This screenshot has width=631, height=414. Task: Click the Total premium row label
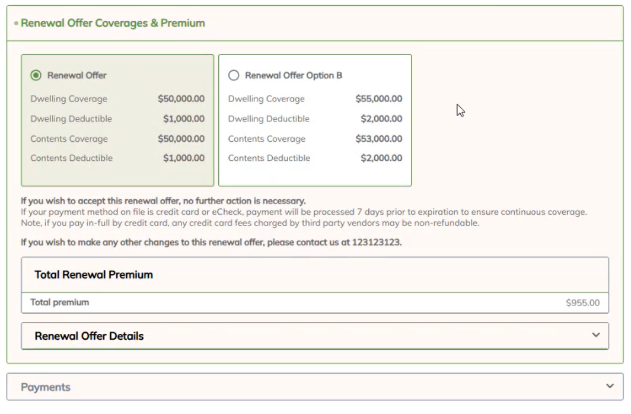coord(60,302)
